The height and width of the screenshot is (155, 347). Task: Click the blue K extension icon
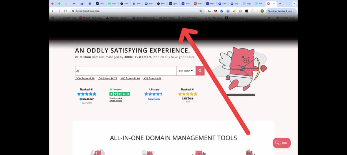coord(228,11)
